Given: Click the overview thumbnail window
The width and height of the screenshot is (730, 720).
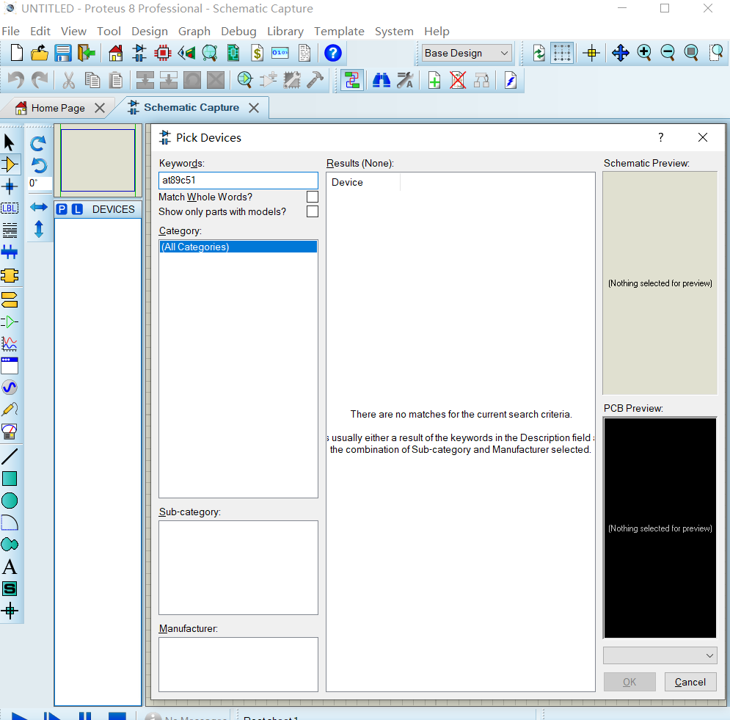Looking at the screenshot, I should click(98, 160).
